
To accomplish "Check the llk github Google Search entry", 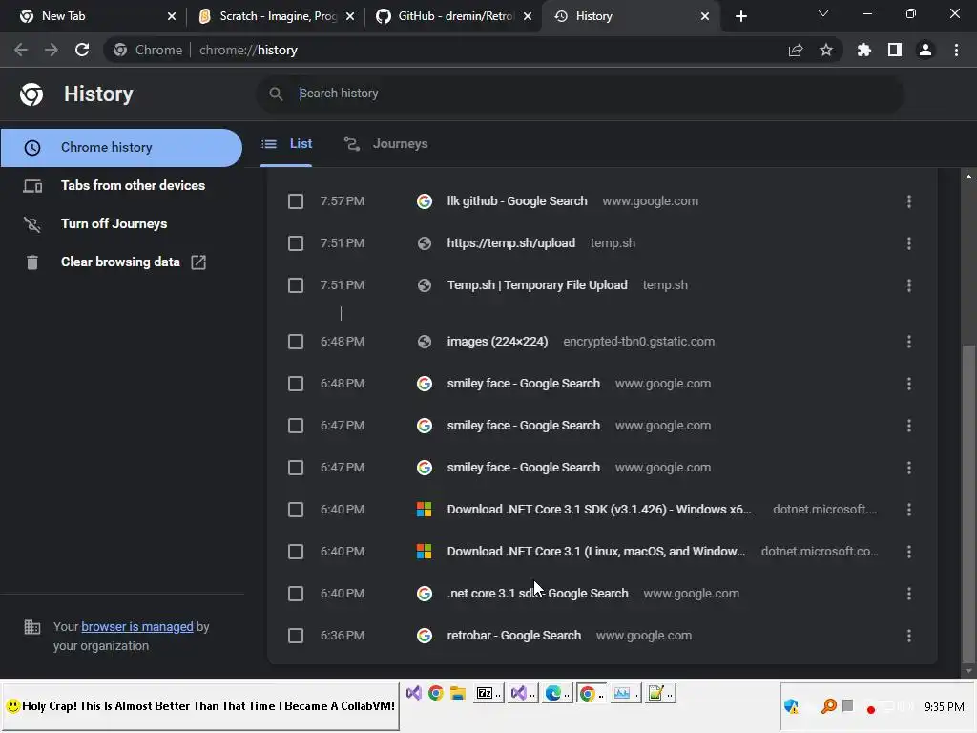I will [x=296, y=201].
